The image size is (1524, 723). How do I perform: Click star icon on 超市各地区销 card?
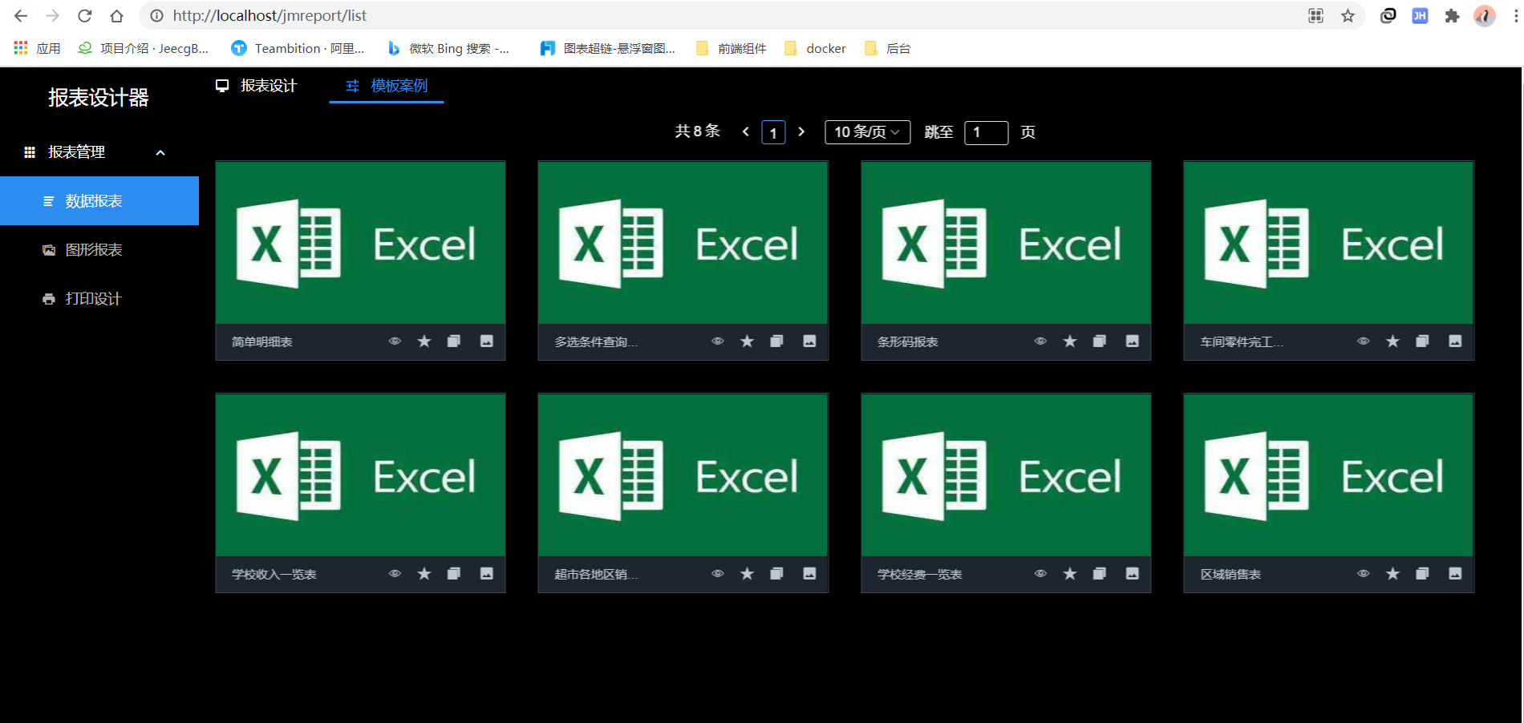point(748,574)
